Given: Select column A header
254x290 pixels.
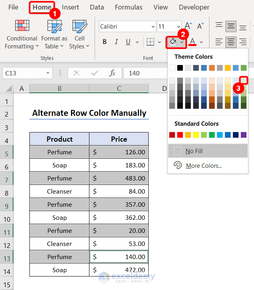Looking at the screenshot, I should [x=21, y=88].
